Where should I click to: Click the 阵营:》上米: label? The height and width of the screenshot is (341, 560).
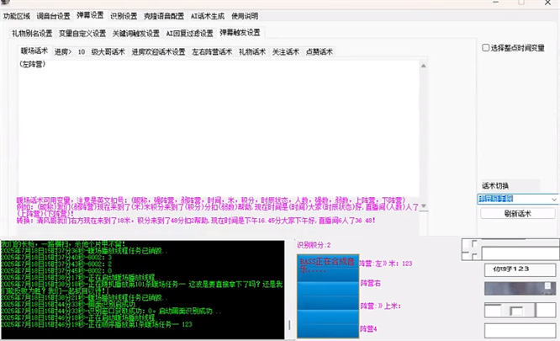(x=380, y=306)
